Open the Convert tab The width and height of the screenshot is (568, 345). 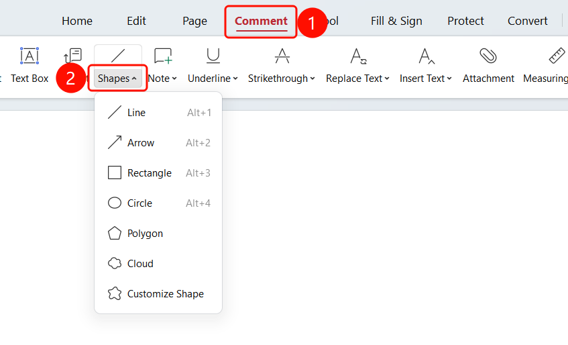(x=527, y=21)
